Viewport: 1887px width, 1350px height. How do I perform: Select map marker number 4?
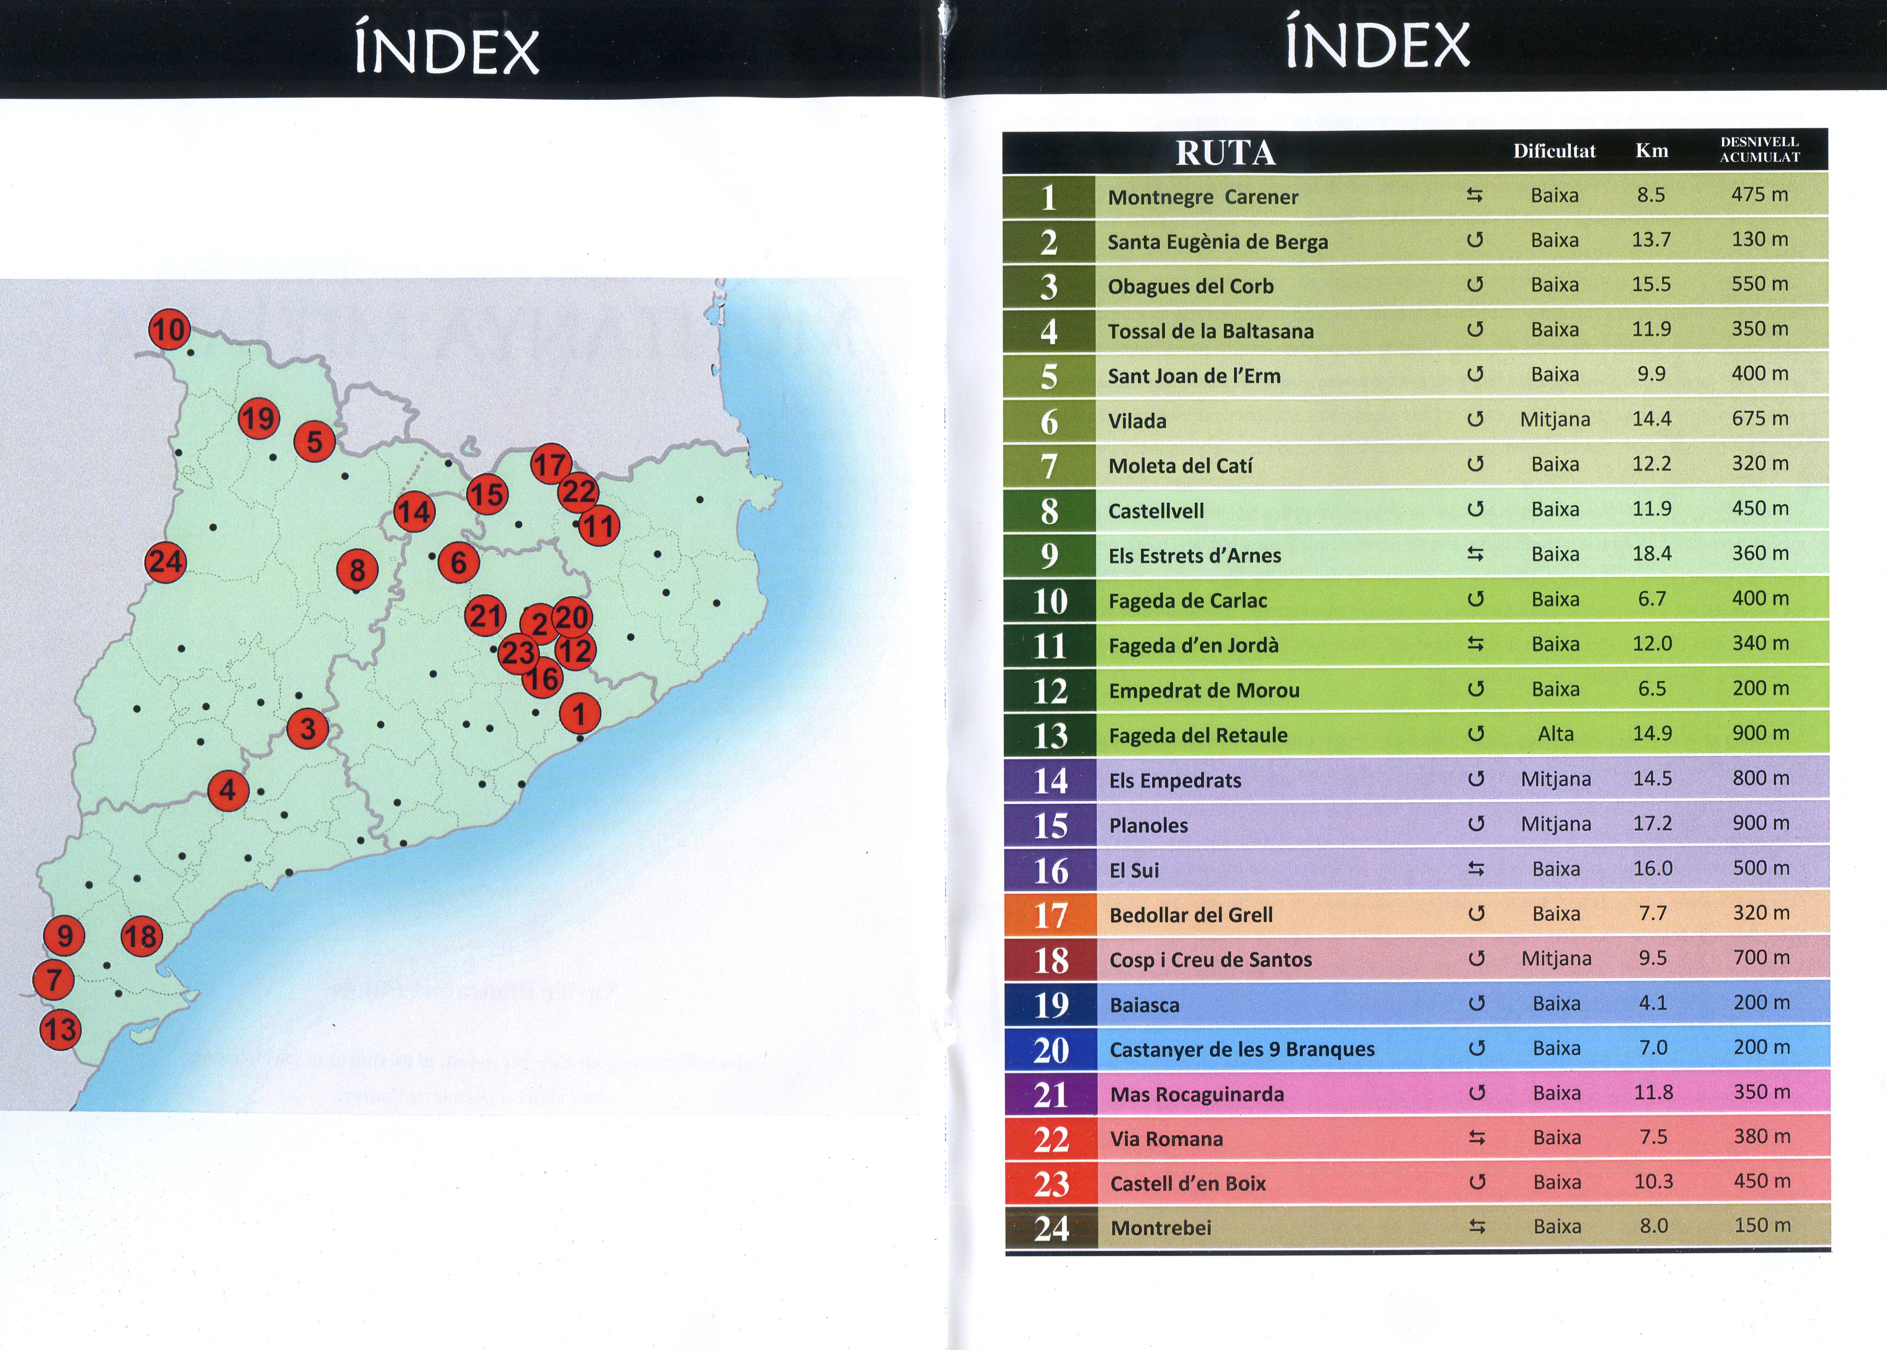[x=228, y=790]
